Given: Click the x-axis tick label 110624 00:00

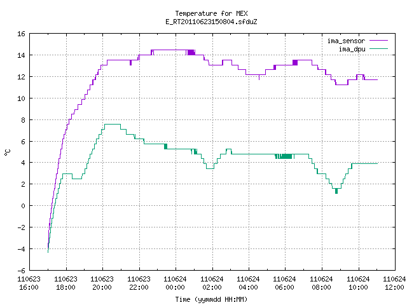Looking at the screenshot, I should pyautogui.click(x=176, y=283).
